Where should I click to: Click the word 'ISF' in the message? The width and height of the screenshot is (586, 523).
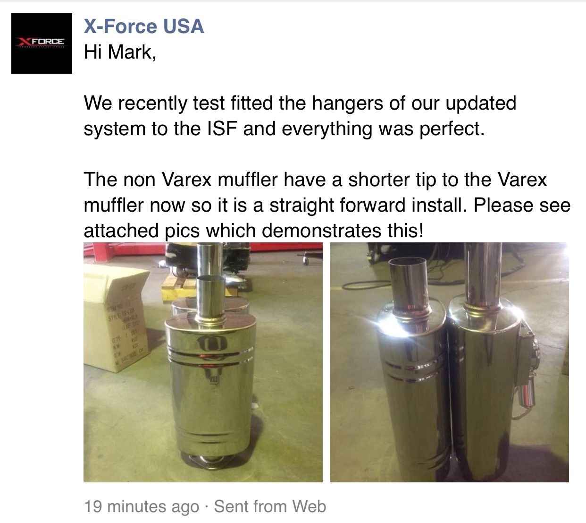(x=221, y=129)
